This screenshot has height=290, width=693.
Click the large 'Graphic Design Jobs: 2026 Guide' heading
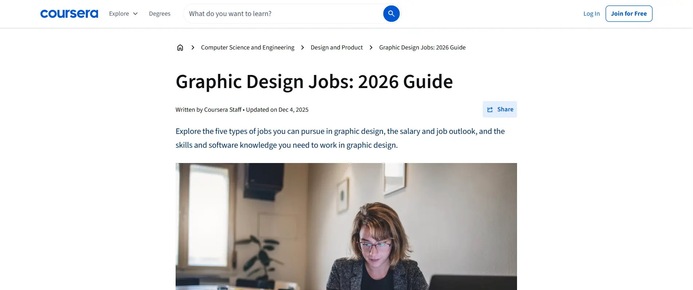tap(314, 82)
